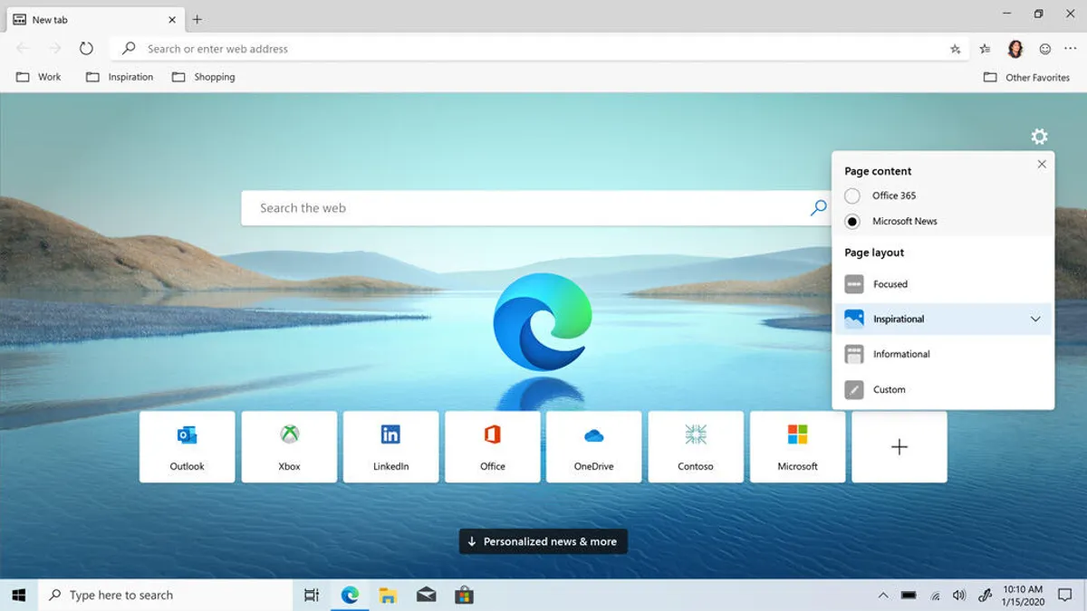Click Personalized news & more
The width and height of the screenshot is (1087, 611).
point(543,541)
